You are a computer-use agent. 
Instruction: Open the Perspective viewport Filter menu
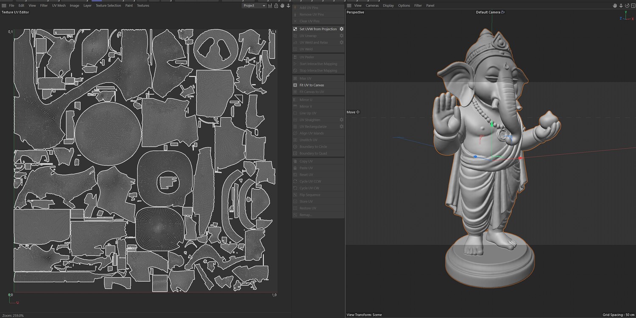(x=418, y=6)
